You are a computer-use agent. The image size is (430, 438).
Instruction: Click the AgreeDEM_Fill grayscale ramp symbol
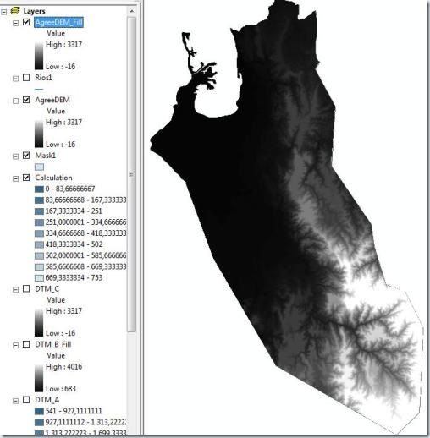(39, 56)
